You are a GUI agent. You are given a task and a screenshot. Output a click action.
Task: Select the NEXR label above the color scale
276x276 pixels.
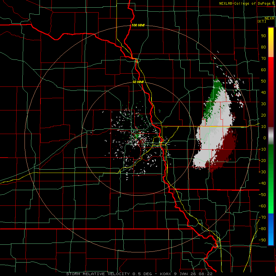(x=269, y=18)
